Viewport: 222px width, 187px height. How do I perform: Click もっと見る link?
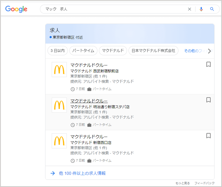183,183
